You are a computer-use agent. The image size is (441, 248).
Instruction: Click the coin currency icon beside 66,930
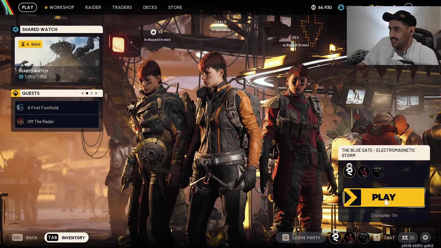click(313, 7)
